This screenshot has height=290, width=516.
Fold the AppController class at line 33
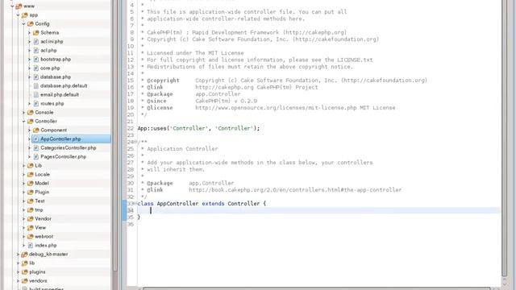coord(135,204)
